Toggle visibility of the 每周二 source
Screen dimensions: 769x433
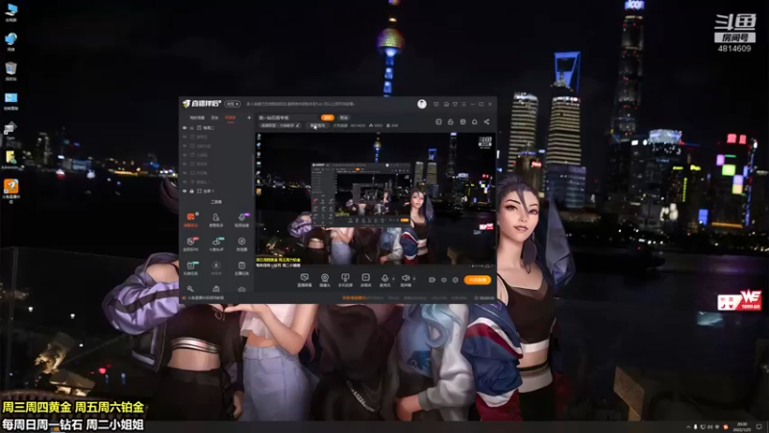185,128
